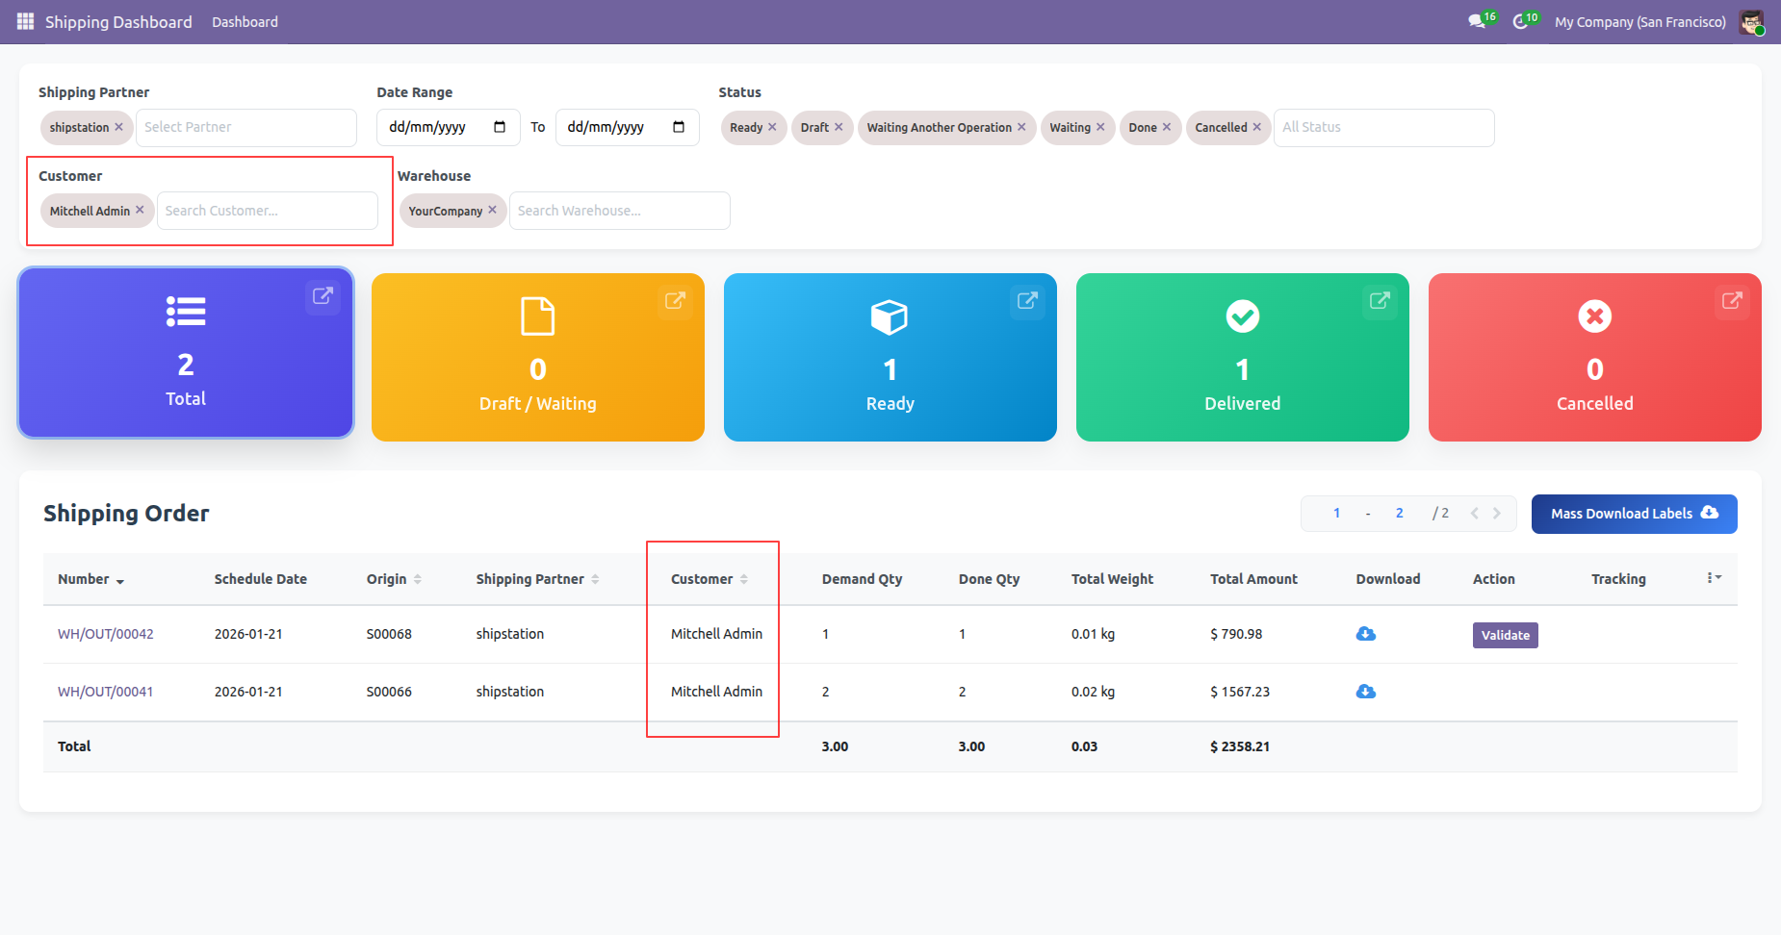Open the start date calendar picker
The image size is (1781, 935).
[500, 127]
